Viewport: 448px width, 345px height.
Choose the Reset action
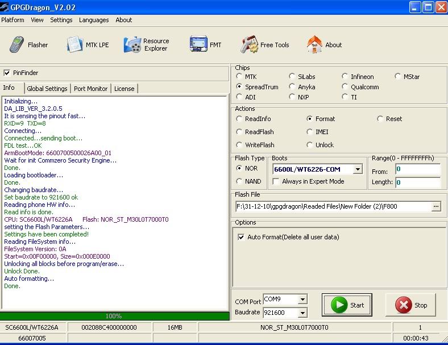(x=380, y=119)
